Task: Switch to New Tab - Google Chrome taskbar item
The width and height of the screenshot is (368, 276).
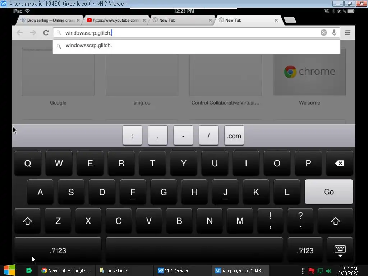Action: coord(66,271)
